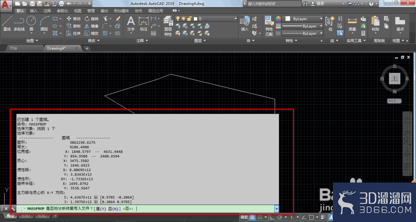
Task: Open the 参数化 (Parametric) ribbon tab
Action: tap(62, 11)
